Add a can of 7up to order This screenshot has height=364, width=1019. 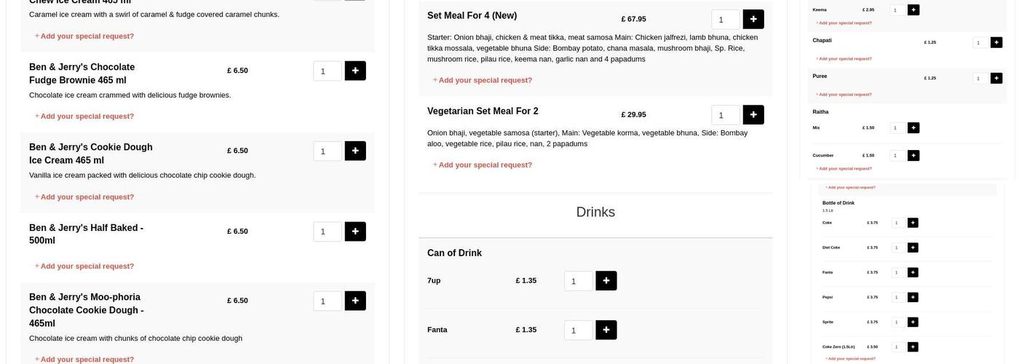(606, 281)
